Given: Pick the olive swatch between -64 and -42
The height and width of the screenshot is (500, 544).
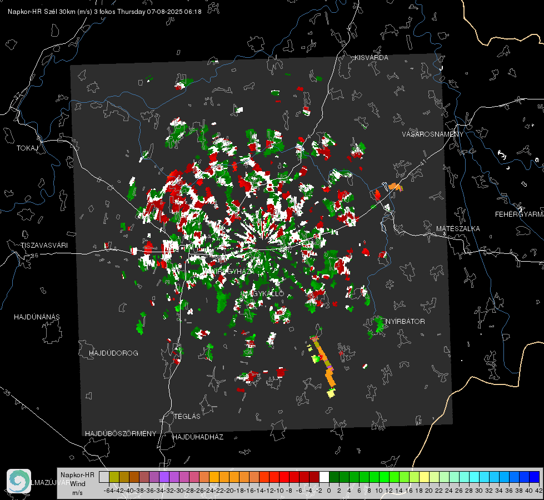Looking at the screenshot, I should click(x=114, y=477).
